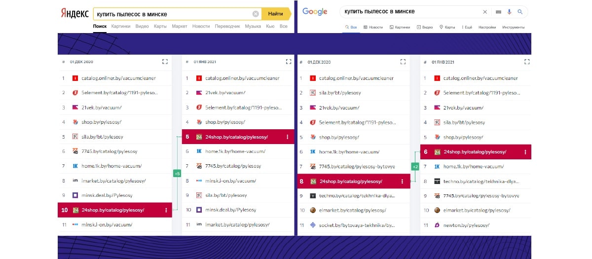Open Google Инструменты
The height and width of the screenshot is (259, 592).
[513, 27]
